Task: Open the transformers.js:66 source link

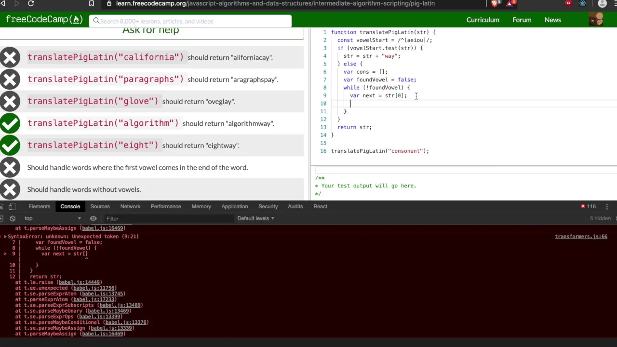Action: [581, 237]
